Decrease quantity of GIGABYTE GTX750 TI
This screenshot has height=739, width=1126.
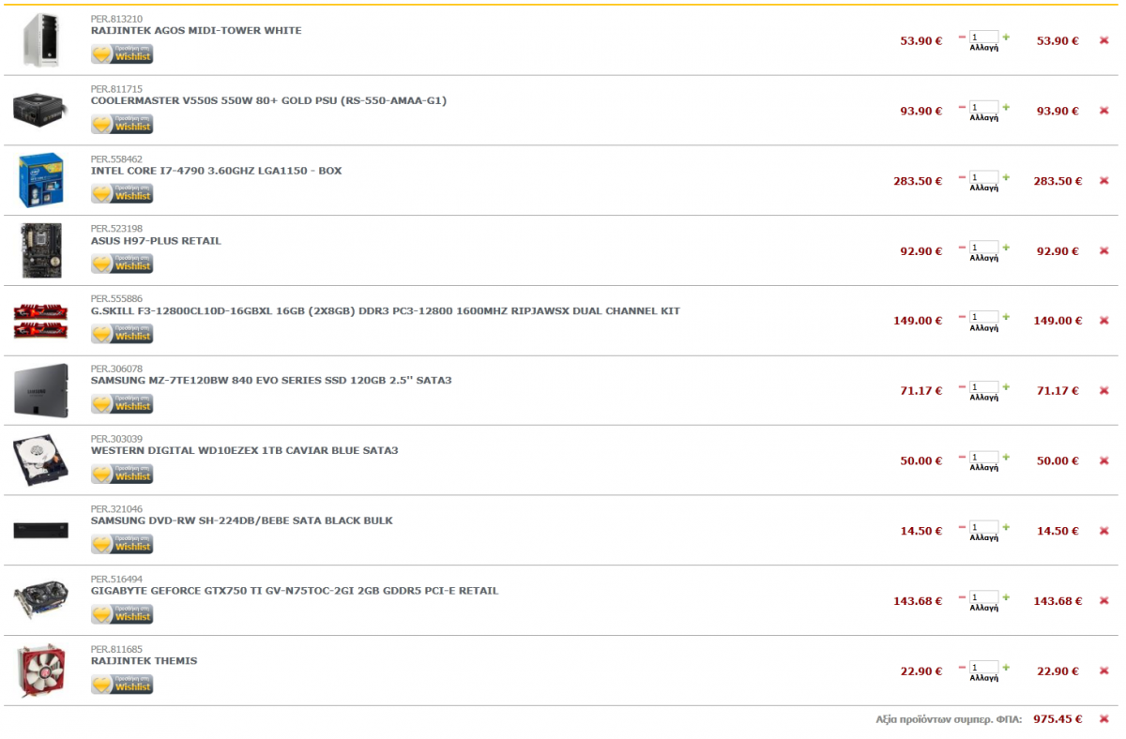tap(962, 597)
